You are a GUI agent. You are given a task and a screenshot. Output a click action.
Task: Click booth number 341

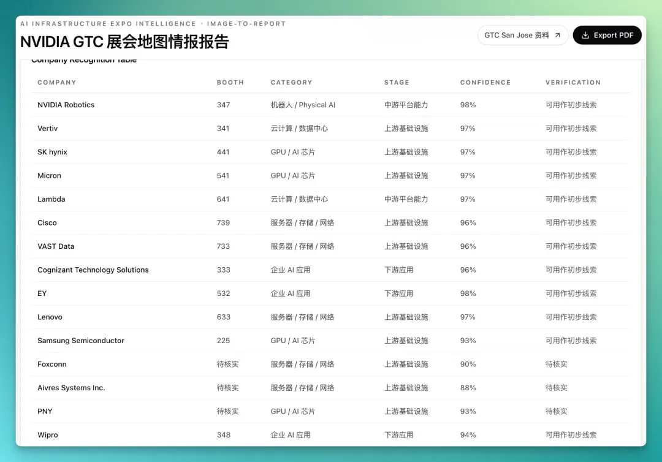[x=223, y=128]
